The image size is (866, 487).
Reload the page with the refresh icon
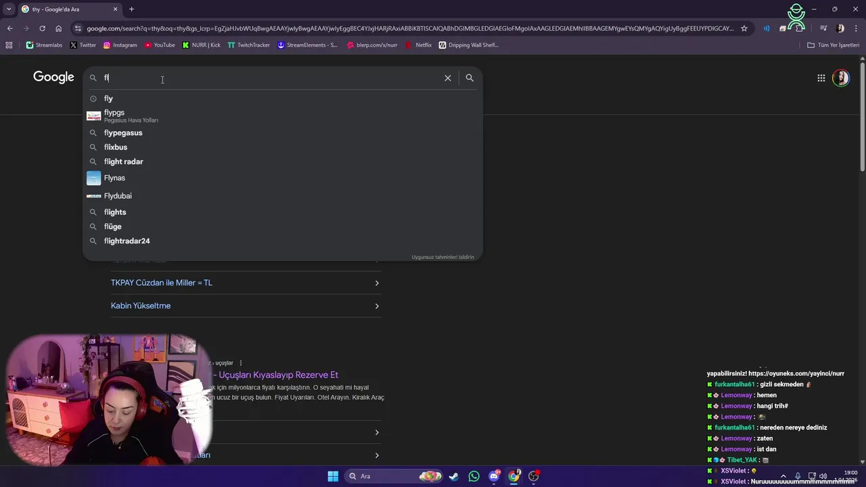[42, 28]
